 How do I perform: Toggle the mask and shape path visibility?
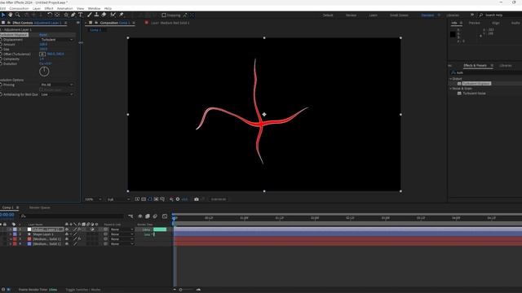click(149, 199)
